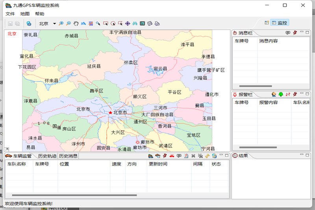315x210 pixels.
Task: Click the vehicle table horizontal scrollbar
Action: 74,195
